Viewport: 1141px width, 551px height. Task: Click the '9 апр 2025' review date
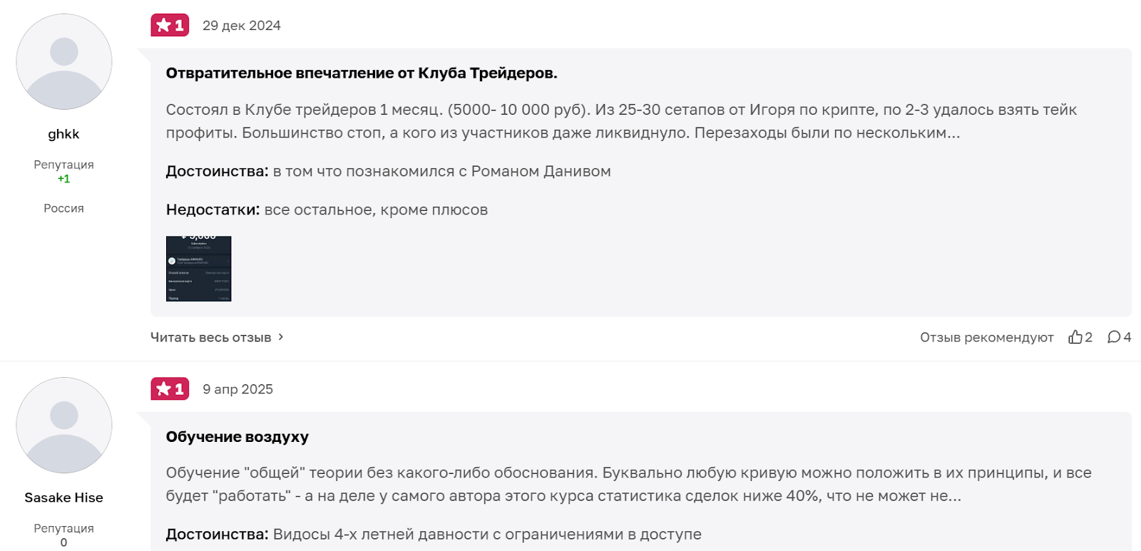pyautogui.click(x=237, y=389)
